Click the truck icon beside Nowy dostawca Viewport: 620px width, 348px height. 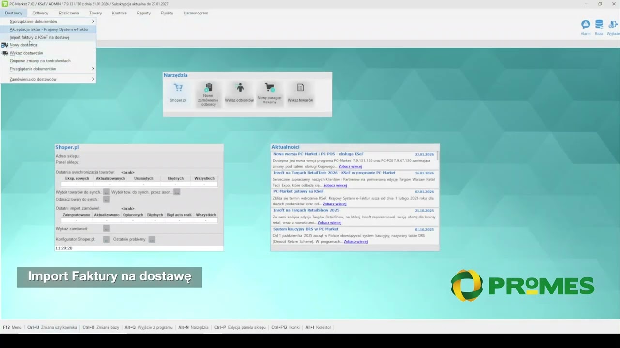tap(5, 45)
